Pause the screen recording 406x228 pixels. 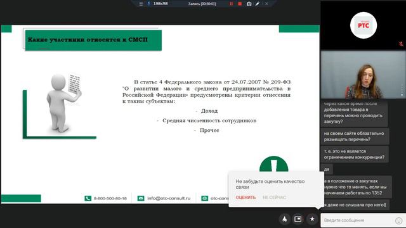click(x=231, y=4)
